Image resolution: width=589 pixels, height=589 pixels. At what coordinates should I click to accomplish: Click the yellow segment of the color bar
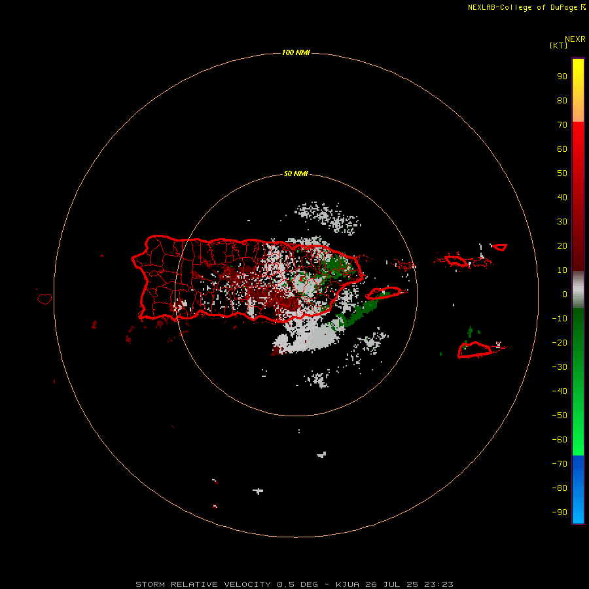pos(578,90)
